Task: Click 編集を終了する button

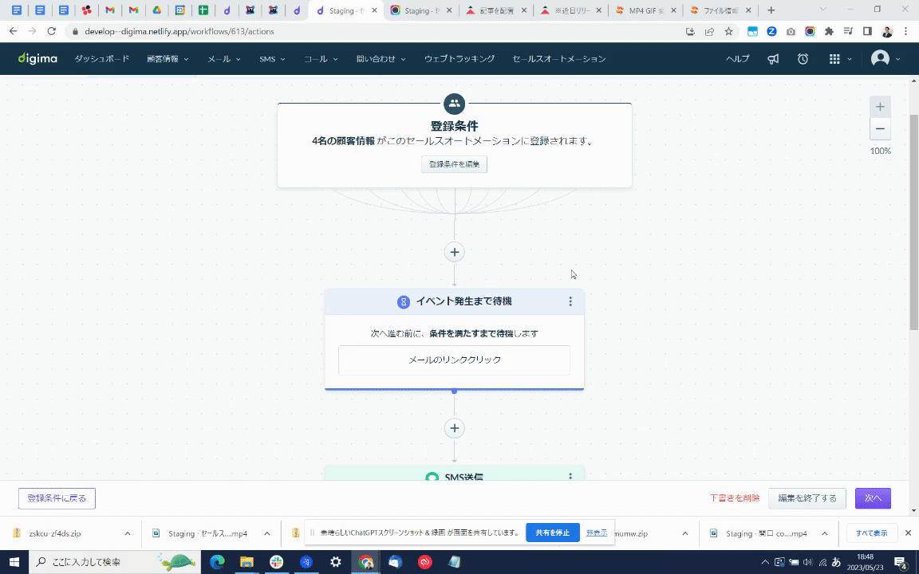Action: [807, 498]
